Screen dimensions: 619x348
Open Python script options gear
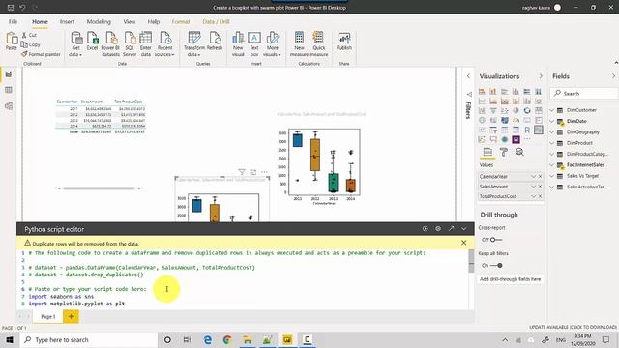coord(438,229)
